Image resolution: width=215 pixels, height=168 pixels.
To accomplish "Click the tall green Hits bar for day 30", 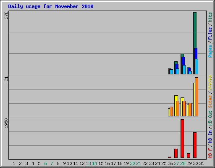I will pyautogui.click(x=195, y=30).
